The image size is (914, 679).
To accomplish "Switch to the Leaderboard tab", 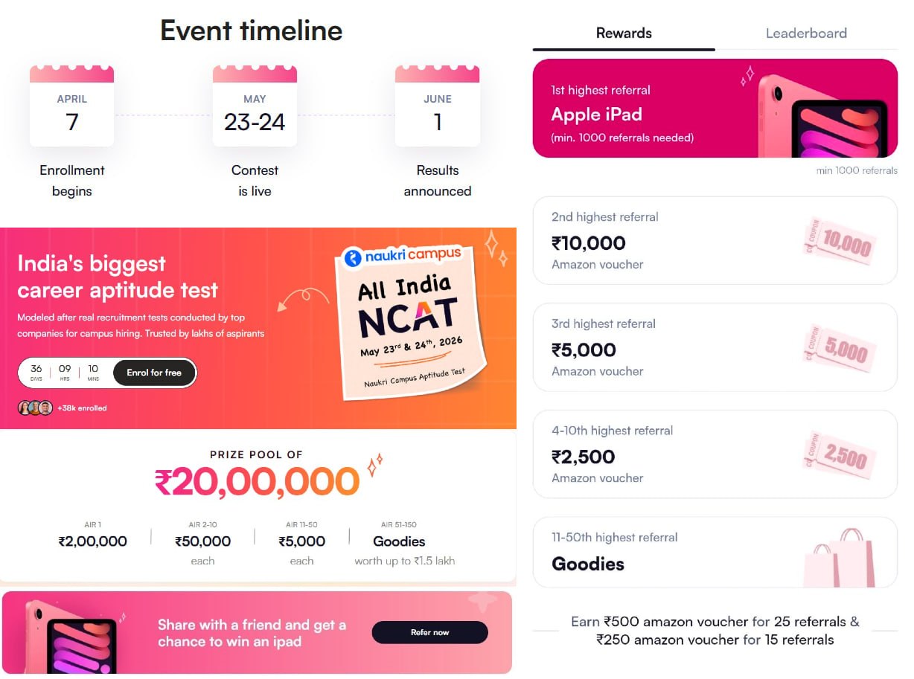I will coord(805,33).
